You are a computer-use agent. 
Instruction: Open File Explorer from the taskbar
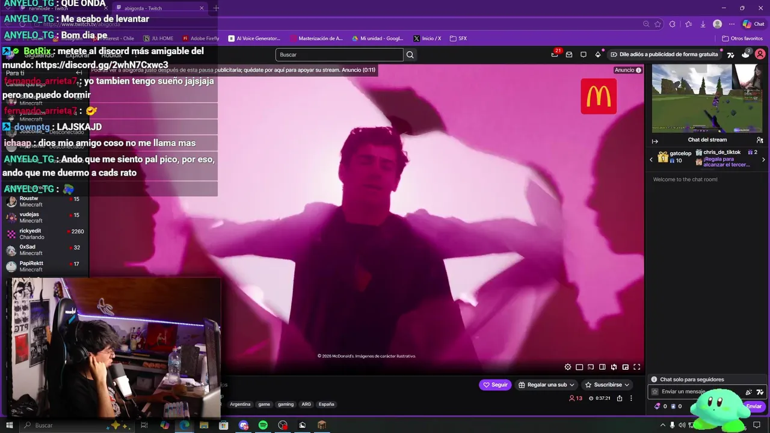tap(204, 425)
